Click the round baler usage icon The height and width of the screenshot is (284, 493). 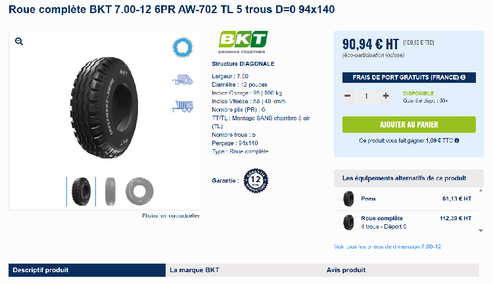pyautogui.click(x=183, y=80)
